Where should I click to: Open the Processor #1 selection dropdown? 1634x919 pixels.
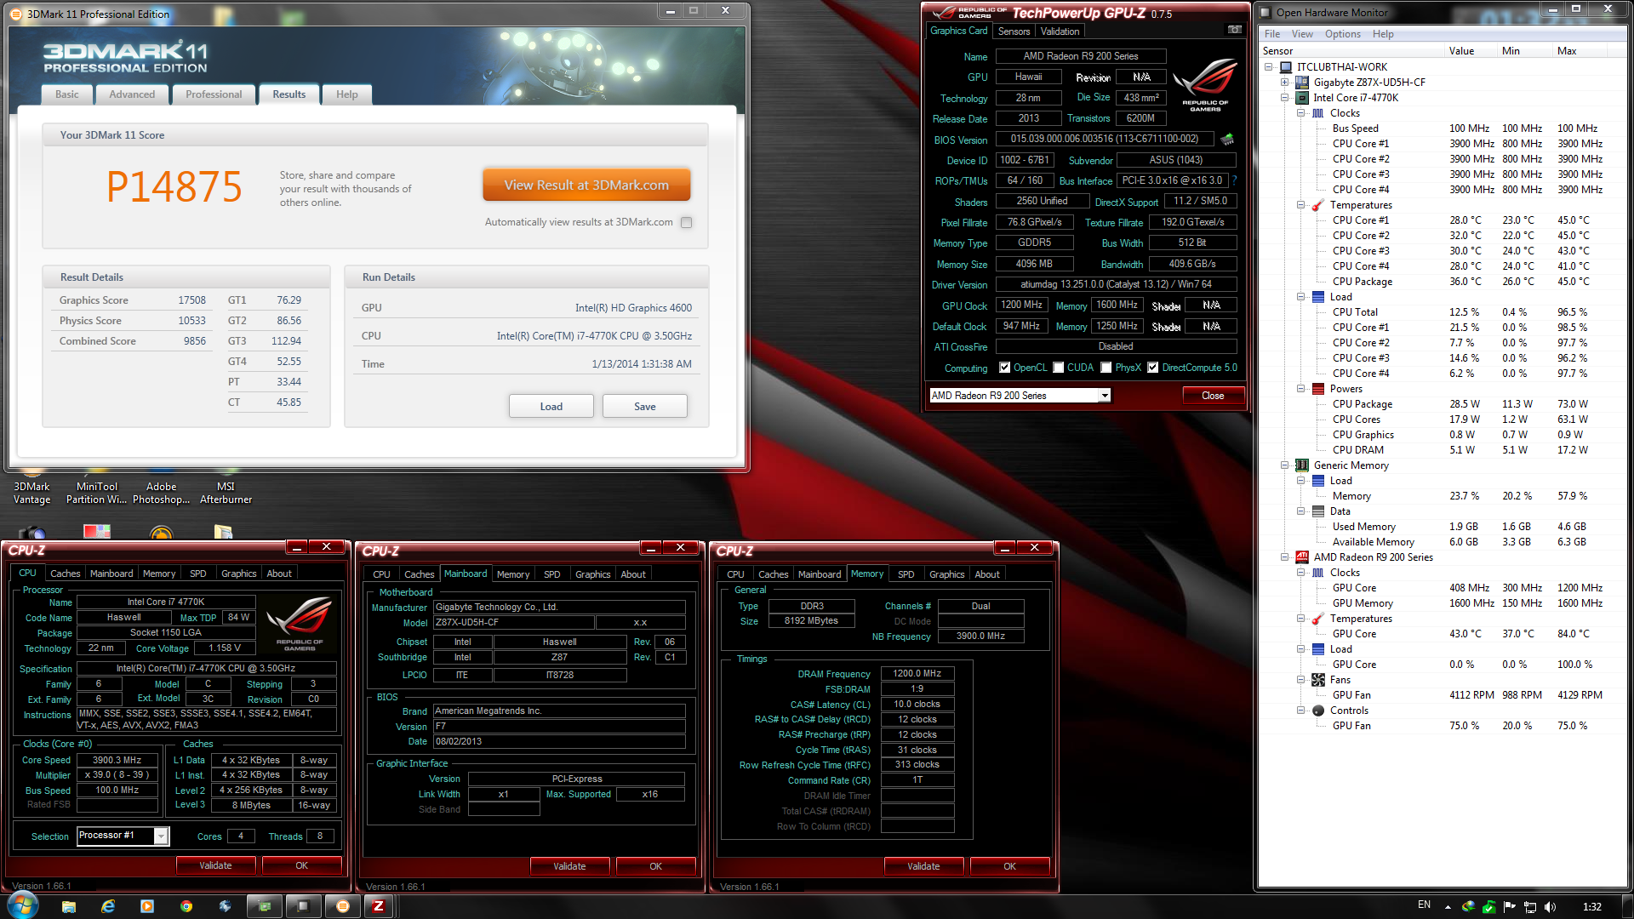[161, 836]
